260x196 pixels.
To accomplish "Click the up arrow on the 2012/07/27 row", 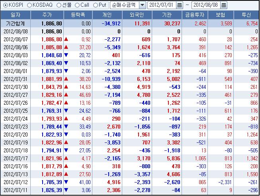I will pyautogui.click(x=66, y=95).
